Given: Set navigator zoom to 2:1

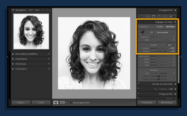Looking at the screenshot, I should [47, 10].
